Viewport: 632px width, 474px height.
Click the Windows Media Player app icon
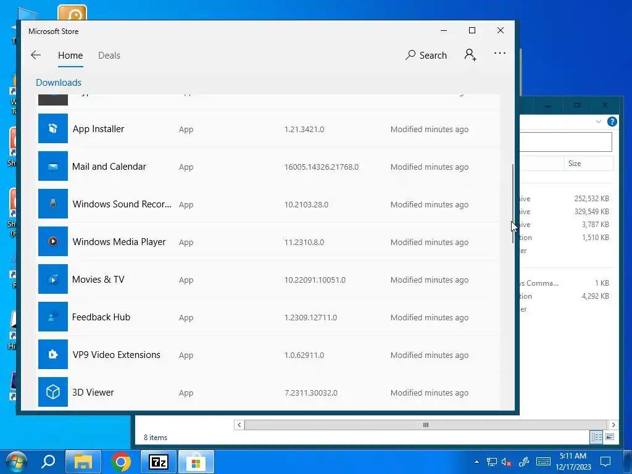[x=53, y=241]
